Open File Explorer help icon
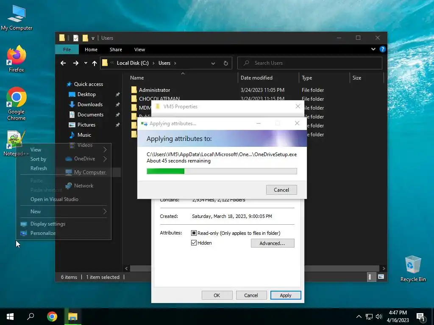 [x=383, y=49]
